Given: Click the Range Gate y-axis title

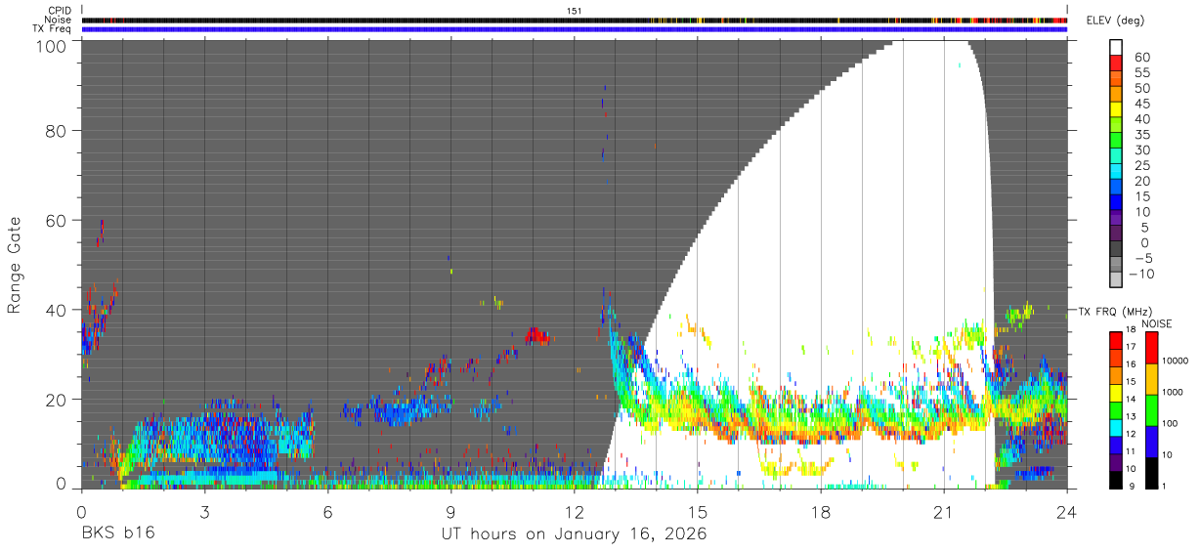Looking at the screenshot, I should click(15, 264).
